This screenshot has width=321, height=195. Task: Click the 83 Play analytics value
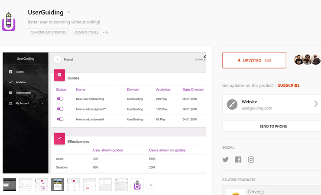tap(161, 120)
